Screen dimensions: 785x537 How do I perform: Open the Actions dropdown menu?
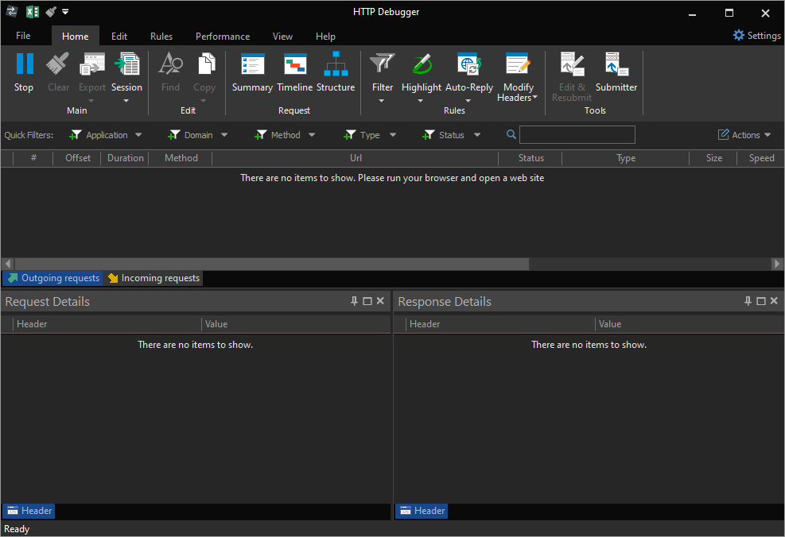pyautogui.click(x=745, y=135)
